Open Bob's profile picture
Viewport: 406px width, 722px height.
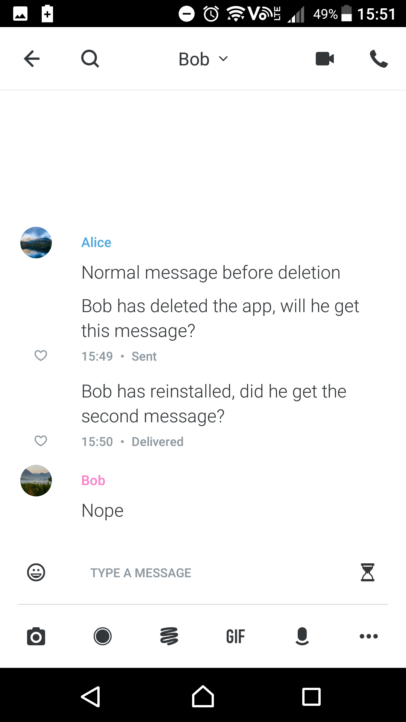point(36,481)
